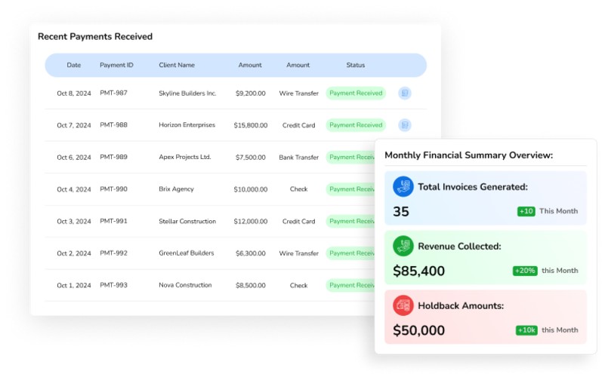Click the red Holdback Amounts icon
This screenshot has height=377, width=605.
tap(403, 305)
